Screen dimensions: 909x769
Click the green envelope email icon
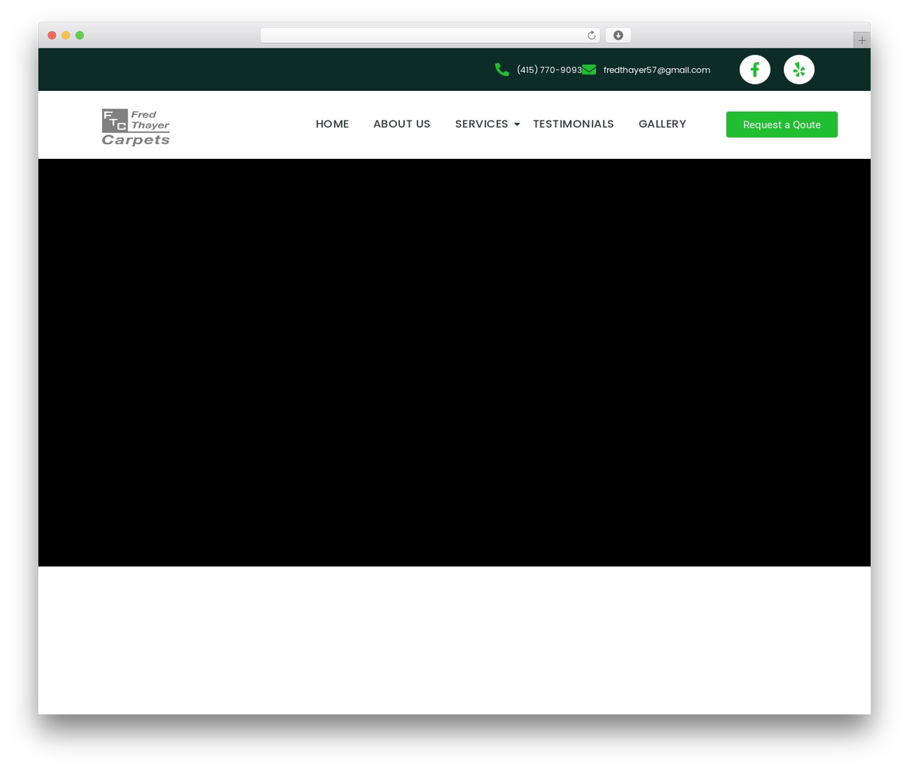pyautogui.click(x=589, y=70)
